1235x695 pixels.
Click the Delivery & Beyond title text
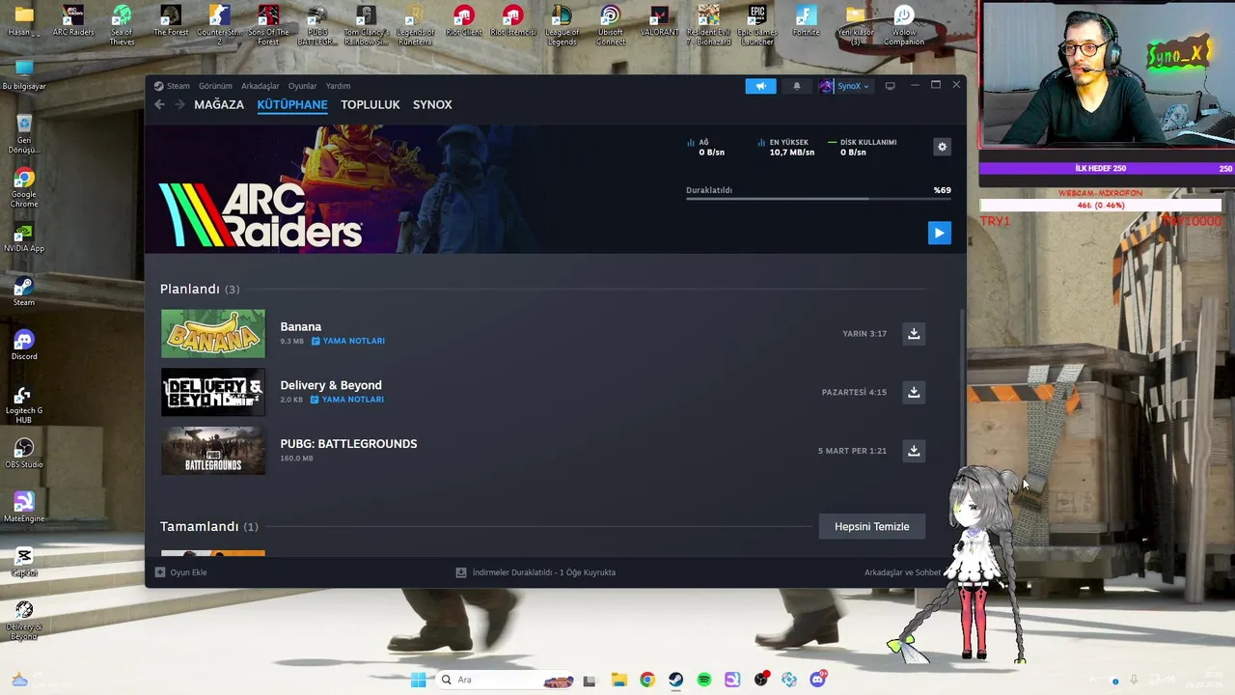(x=331, y=385)
